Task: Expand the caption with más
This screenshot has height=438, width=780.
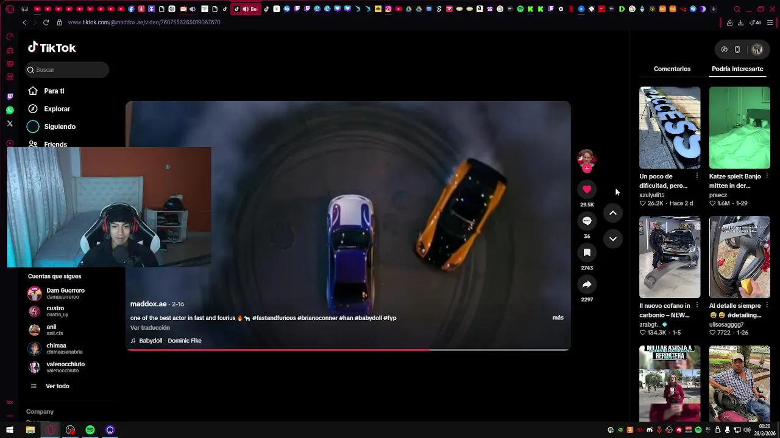Action: 558,318
